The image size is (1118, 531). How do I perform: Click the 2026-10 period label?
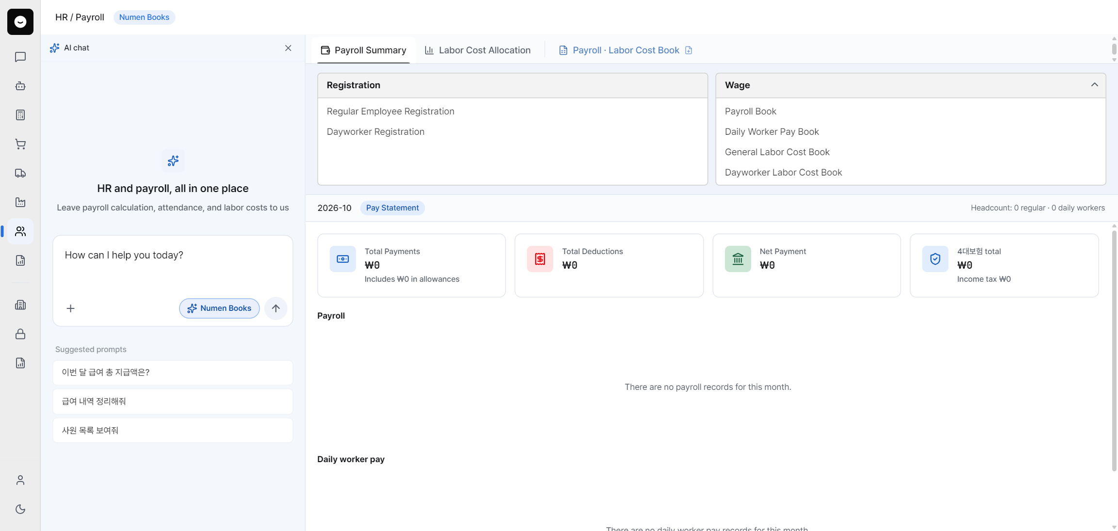334,208
